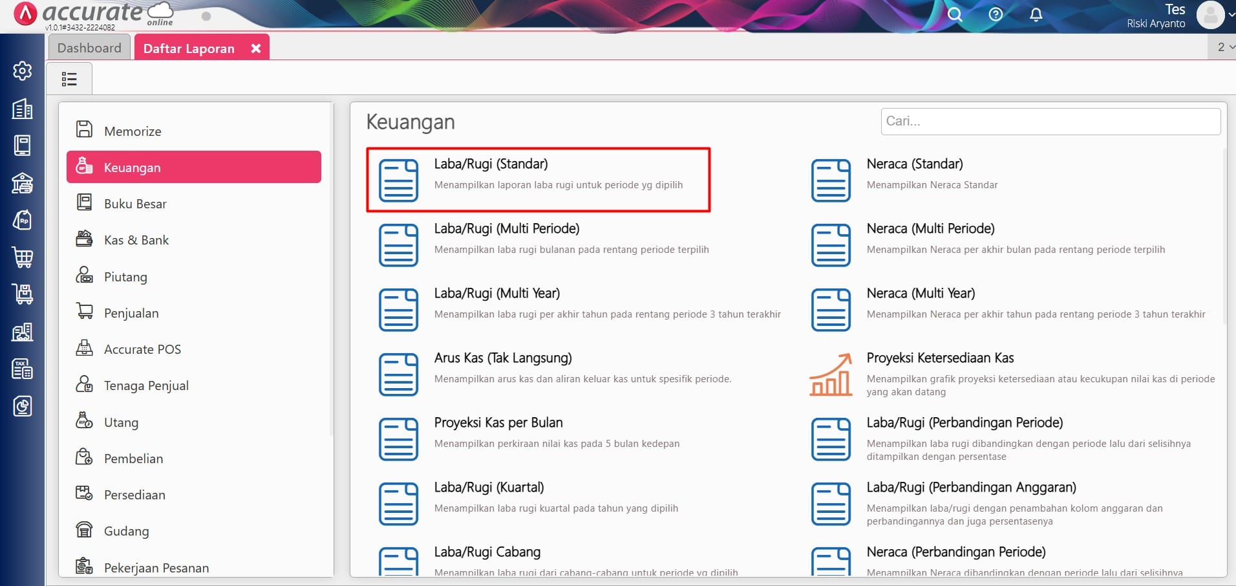Click the user profile avatar
Screen dimensions: 1236x586
tap(1210, 16)
